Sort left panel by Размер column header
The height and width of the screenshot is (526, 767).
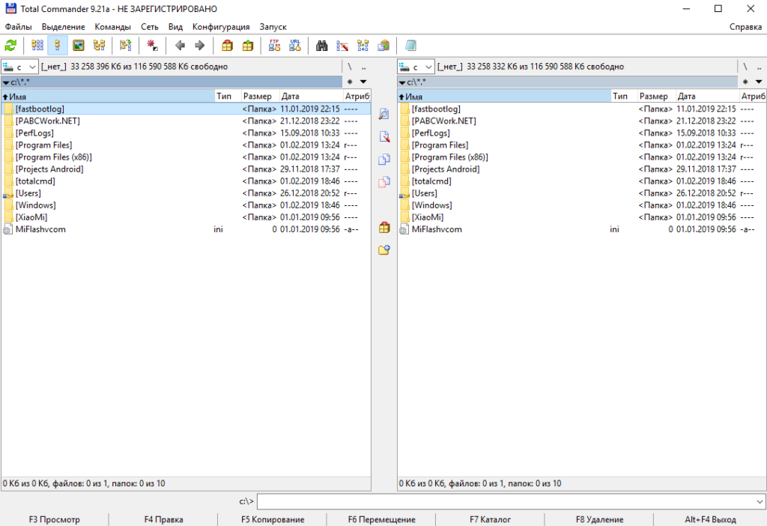pos(260,97)
